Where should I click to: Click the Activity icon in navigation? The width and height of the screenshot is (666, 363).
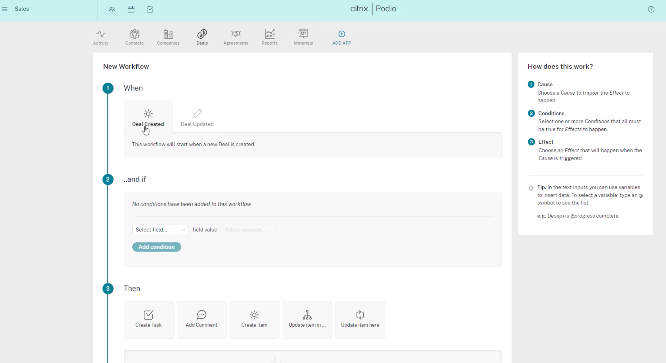[x=100, y=37]
